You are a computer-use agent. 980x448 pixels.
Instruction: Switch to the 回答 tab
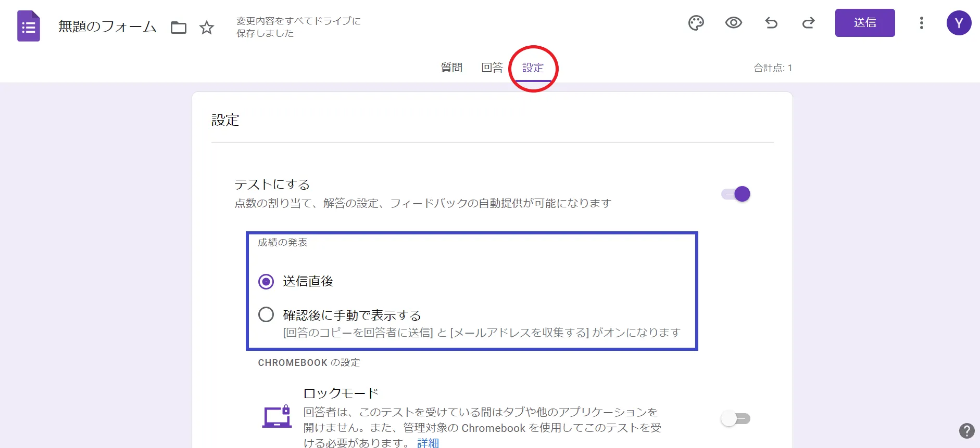pyautogui.click(x=492, y=68)
